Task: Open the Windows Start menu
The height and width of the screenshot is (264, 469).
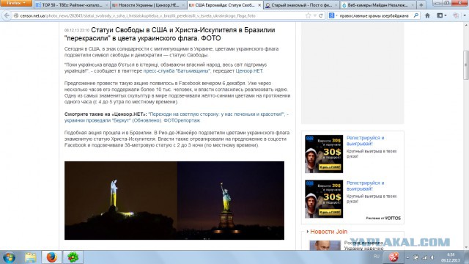Action: [x=9, y=257]
